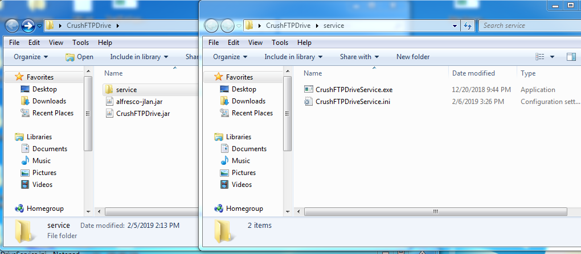Open Edit menu in left window
Screen dimensions: 581x254
pyautogui.click(x=34, y=43)
